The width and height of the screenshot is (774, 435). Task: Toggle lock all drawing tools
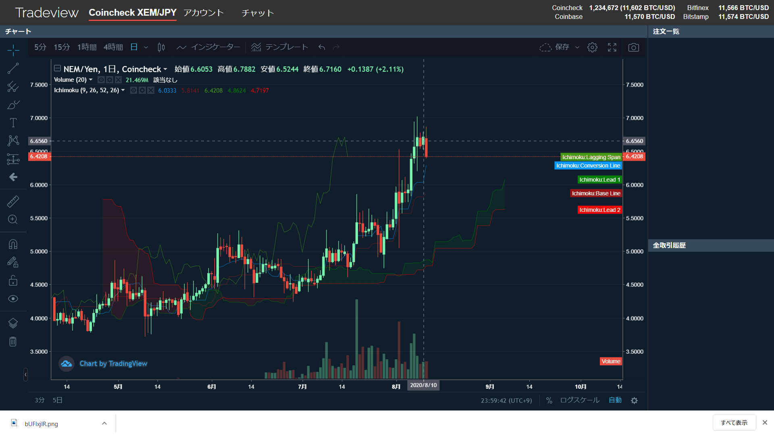[13, 280]
